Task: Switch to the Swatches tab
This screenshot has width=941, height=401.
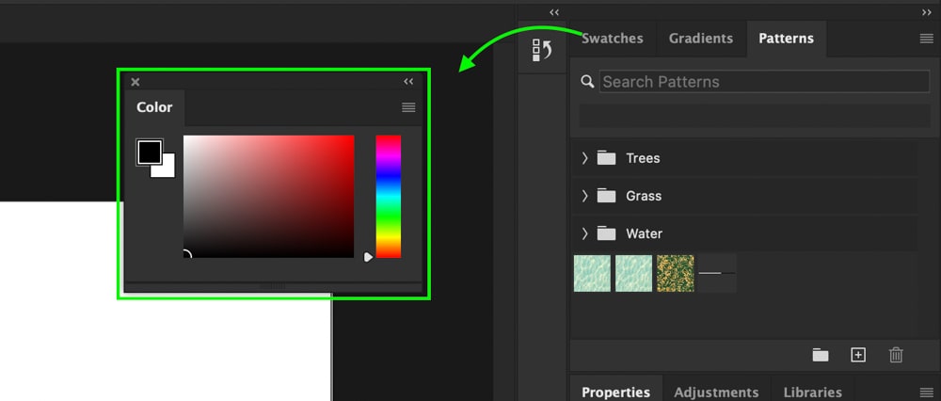Action: (x=613, y=39)
